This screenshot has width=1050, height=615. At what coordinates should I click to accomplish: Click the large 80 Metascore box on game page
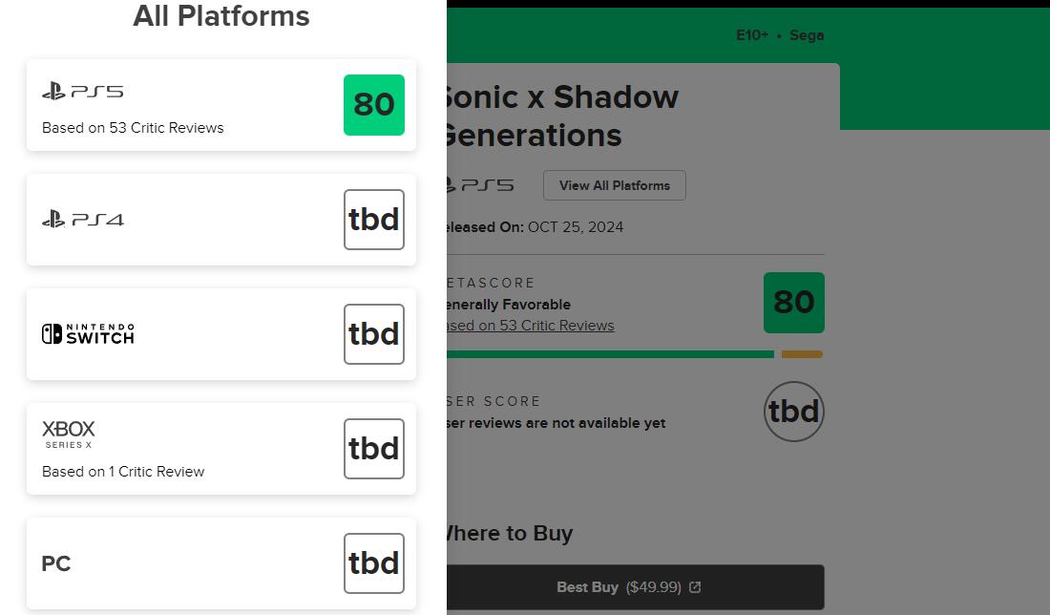794,303
